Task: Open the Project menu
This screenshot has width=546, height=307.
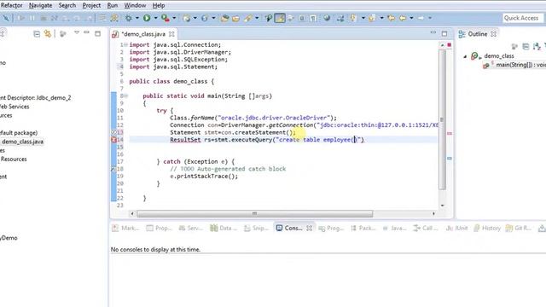Action: point(91,5)
